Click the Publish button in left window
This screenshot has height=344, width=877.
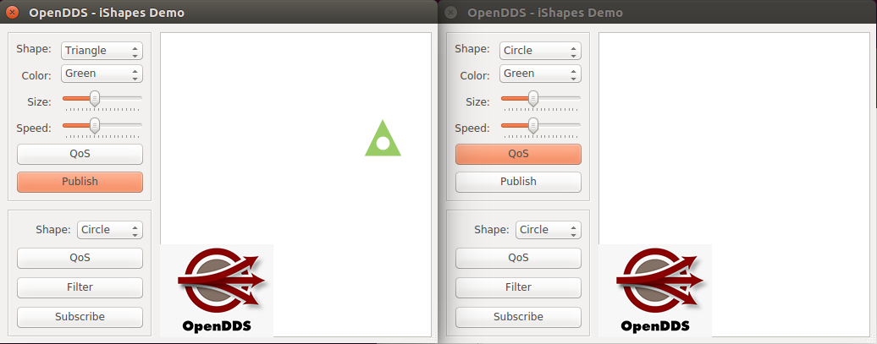(80, 182)
